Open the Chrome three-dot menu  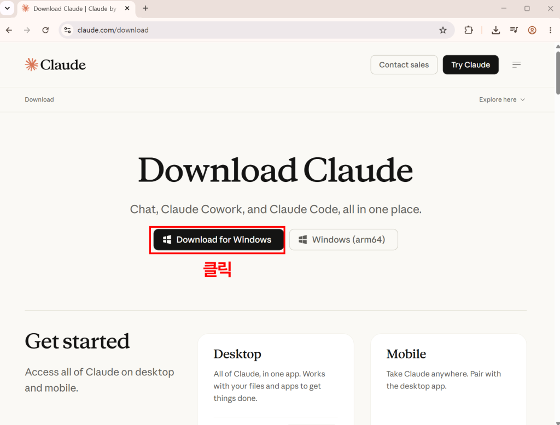[550, 31]
